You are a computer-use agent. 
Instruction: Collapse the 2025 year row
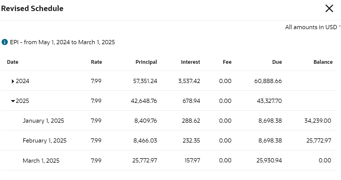tap(13, 101)
